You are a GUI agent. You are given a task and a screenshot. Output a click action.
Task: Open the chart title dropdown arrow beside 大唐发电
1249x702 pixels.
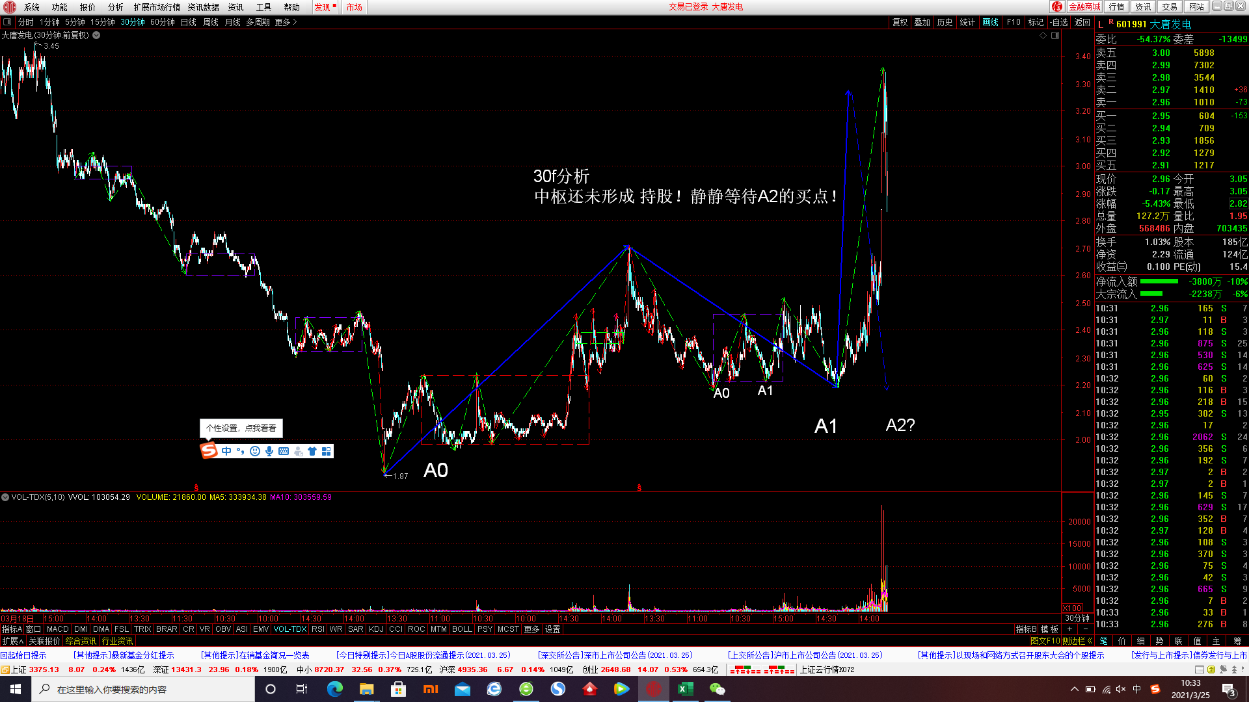(96, 35)
